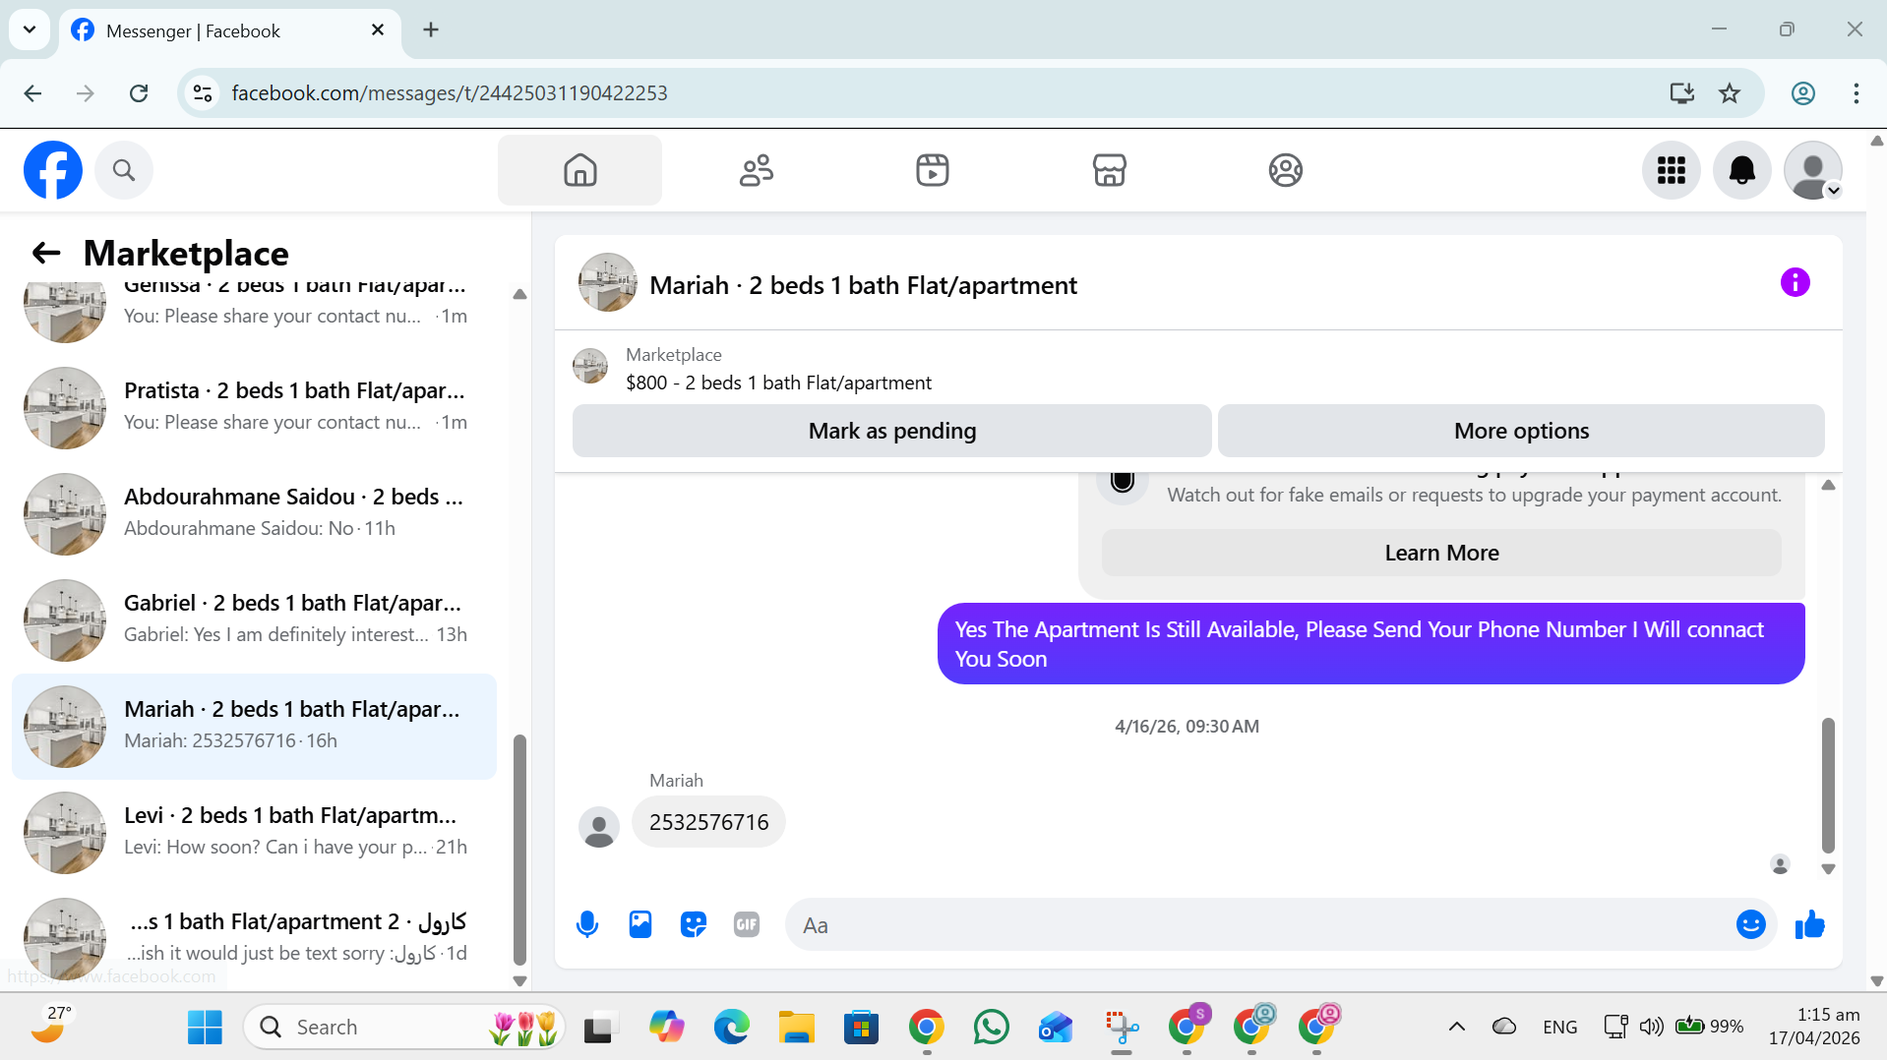Open the Pratista conversation
The image size is (1887, 1060).
254,408
